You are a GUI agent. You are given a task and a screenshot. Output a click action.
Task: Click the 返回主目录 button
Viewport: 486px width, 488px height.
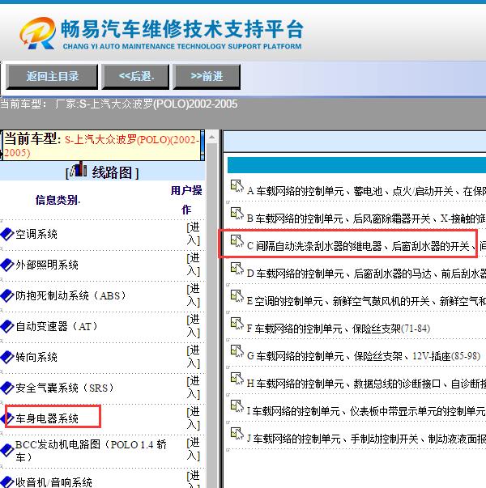click(52, 77)
